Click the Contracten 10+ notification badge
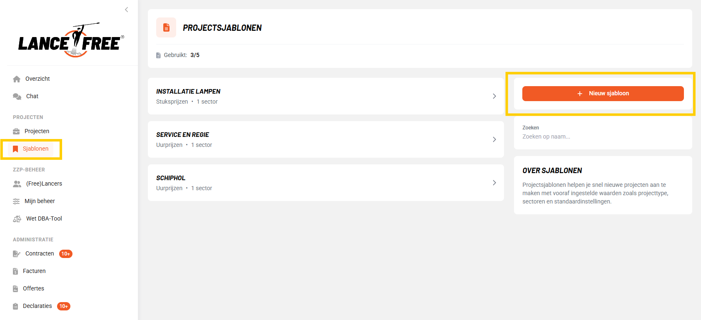The image size is (701, 320). (66, 254)
